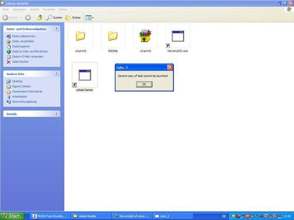The width and height of the screenshot is (294, 220).
Task: Click OK in the Leko_5 dialog
Action: pyautogui.click(x=144, y=84)
